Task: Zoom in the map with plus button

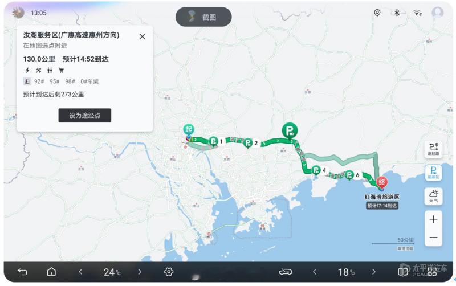Action: pyautogui.click(x=433, y=219)
